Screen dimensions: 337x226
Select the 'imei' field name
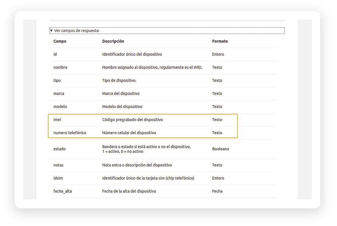(57, 120)
